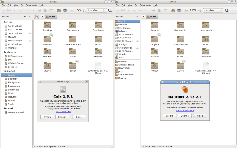Image resolution: width=237 pixels, height=148 pixels.
Task: Click Reload icon in Caja toolbar
Action: 51,10
